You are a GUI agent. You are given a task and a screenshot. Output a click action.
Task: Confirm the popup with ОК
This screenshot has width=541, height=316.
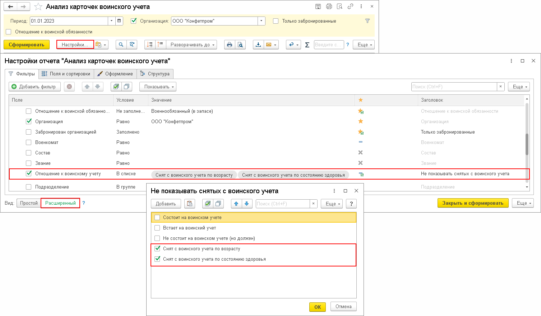point(318,307)
